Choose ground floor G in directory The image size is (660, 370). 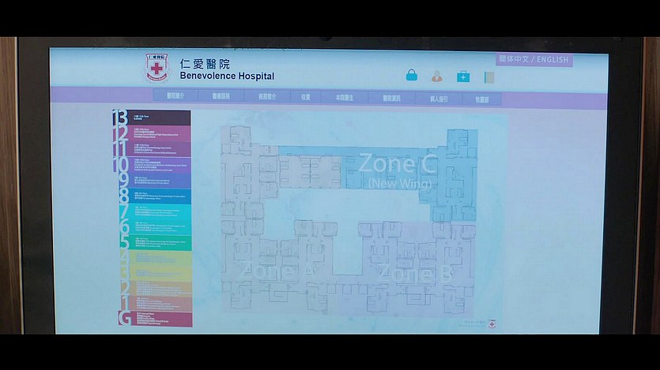coord(152,319)
